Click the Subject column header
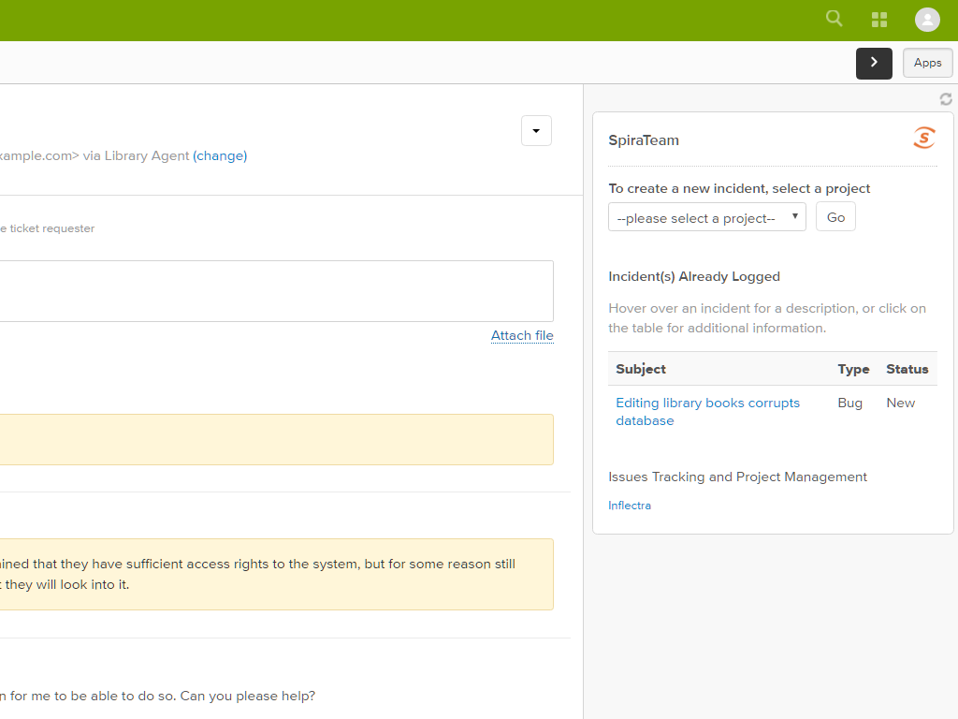 (641, 369)
